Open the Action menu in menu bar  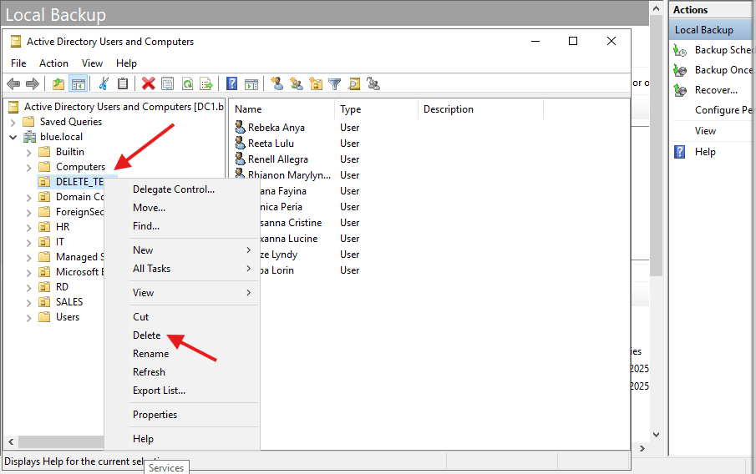(53, 63)
